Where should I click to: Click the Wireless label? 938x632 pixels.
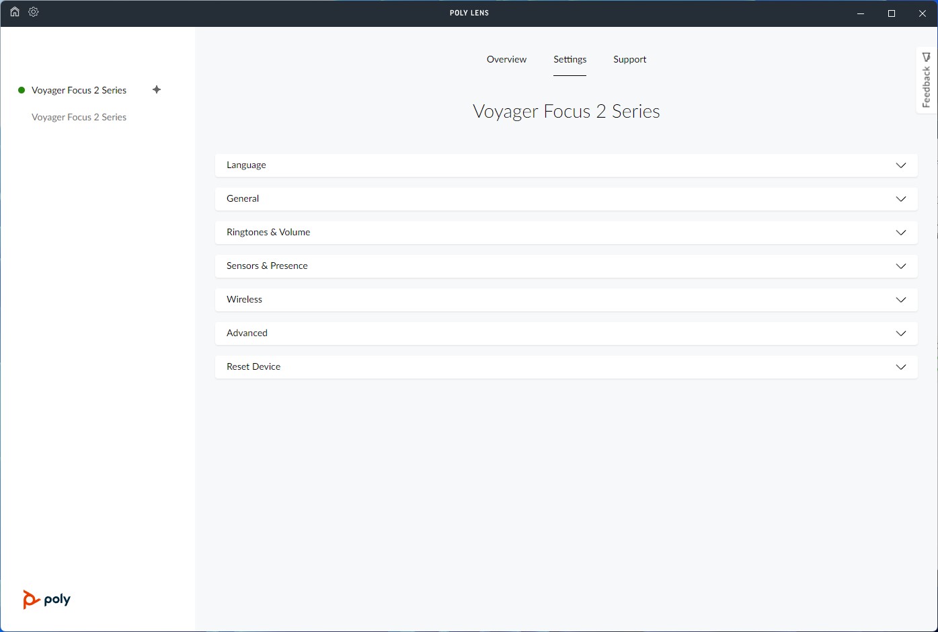click(x=244, y=299)
